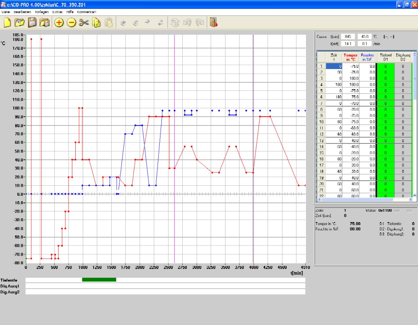Image resolution: width=418 pixels, height=325 pixels.
Task: Click the 'Feuchte in %rF' status label
Action: [x=327, y=229]
